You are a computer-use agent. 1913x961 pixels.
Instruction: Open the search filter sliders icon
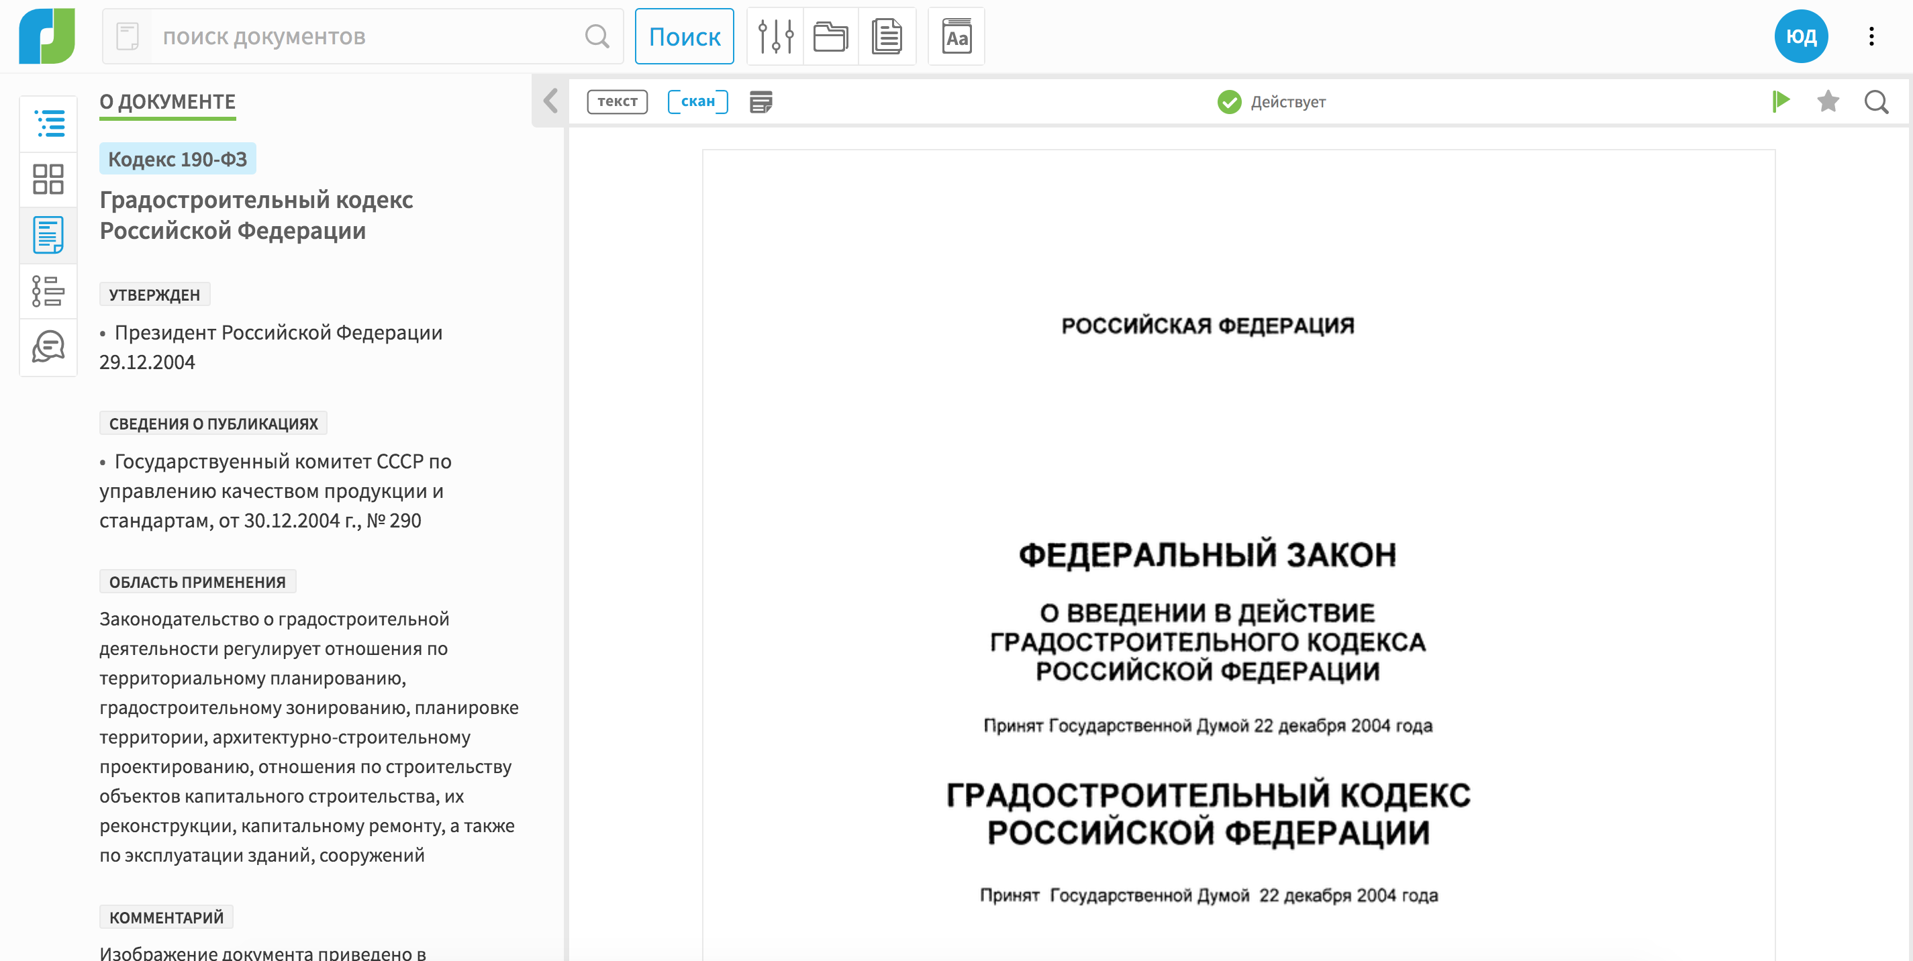point(775,36)
